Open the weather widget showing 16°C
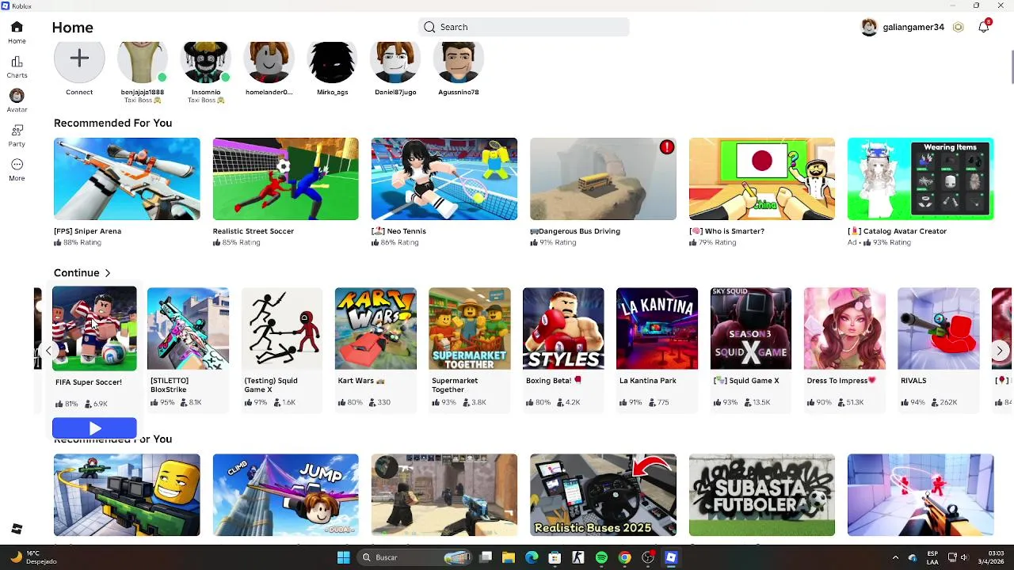Viewport: 1014px width, 570px height. pyautogui.click(x=32, y=557)
